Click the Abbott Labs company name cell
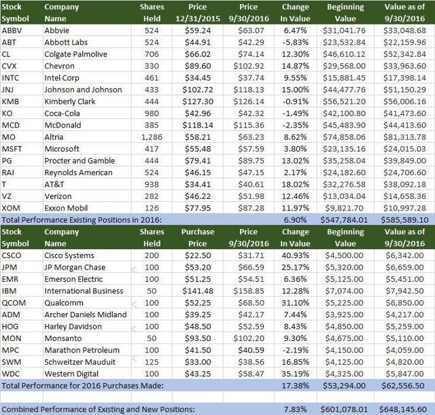The image size is (435, 415). 87,42
